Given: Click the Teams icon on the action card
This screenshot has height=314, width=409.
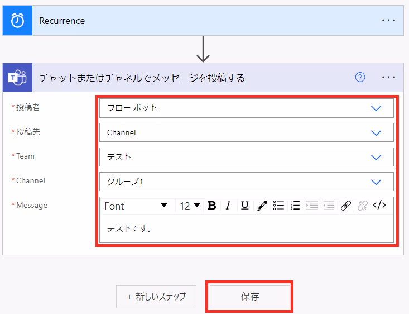Looking at the screenshot, I should point(17,78).
